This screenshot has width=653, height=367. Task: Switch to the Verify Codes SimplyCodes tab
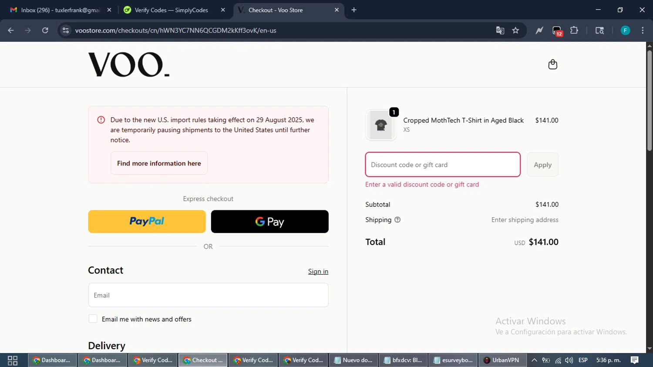pos(175,10)
